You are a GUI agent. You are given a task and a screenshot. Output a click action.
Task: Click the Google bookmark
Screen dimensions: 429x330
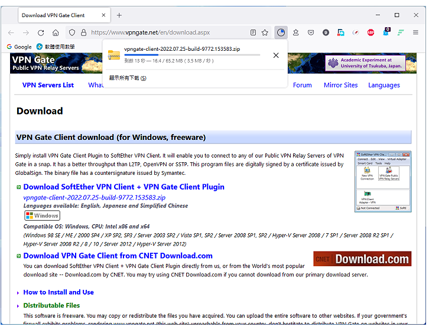(19, 47)
